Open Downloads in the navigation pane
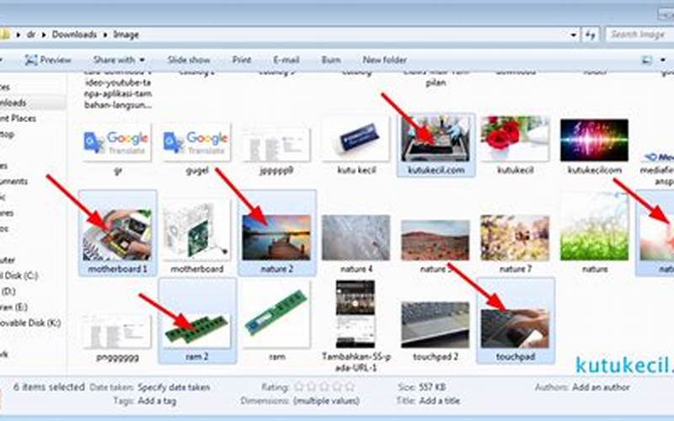674x421 pixels. [x=13, y=103]
